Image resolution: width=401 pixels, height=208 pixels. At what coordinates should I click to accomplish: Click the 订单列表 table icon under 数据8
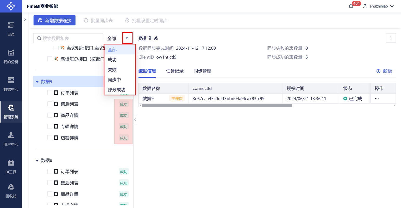click(x=56, y=172)
